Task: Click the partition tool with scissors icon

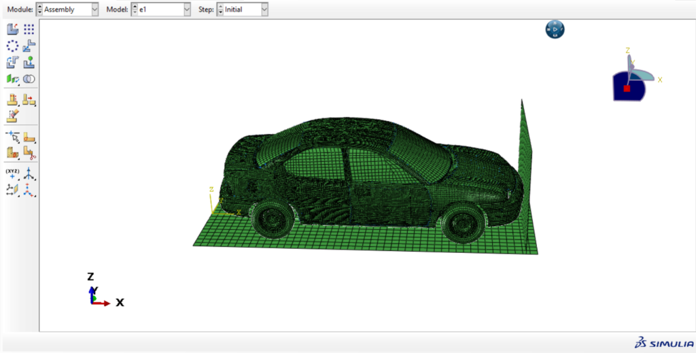Action: pos(29,152)
